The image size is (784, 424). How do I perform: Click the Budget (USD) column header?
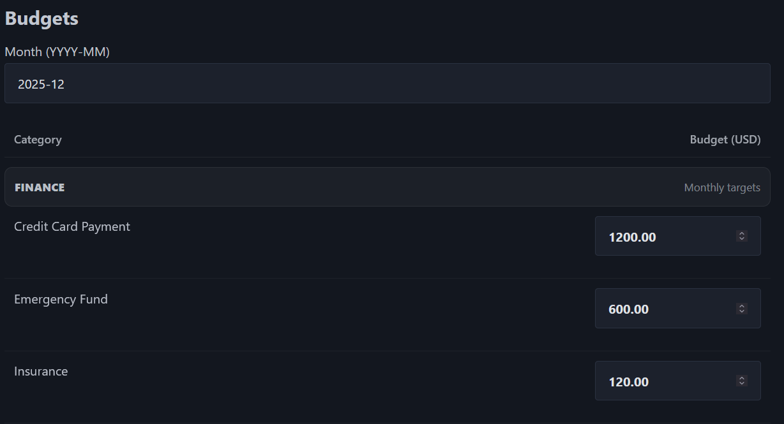[725, 140]
